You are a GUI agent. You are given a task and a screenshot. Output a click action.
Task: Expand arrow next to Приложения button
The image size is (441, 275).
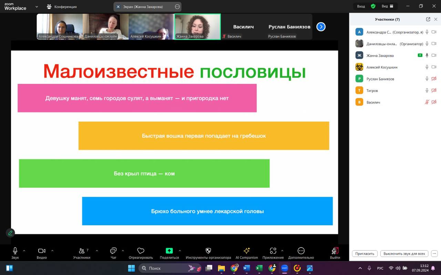coord(282,251)
